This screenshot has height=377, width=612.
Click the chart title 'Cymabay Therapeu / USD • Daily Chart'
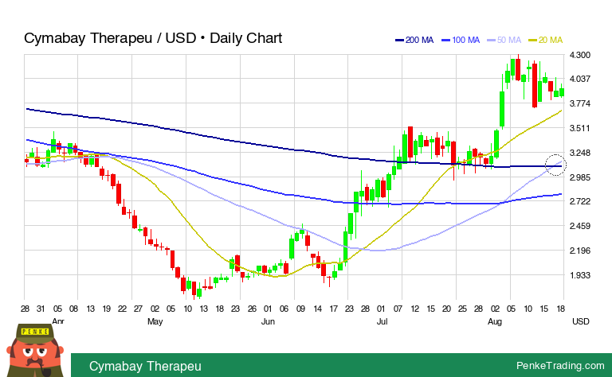[x=153, y=38]
